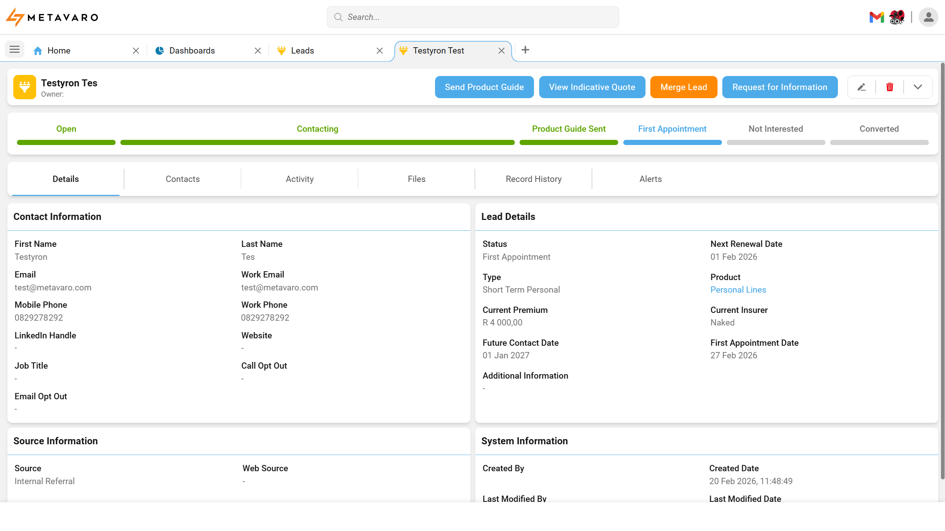
Task: Click Send Product Guide button
Action: [x=484, y=87]
